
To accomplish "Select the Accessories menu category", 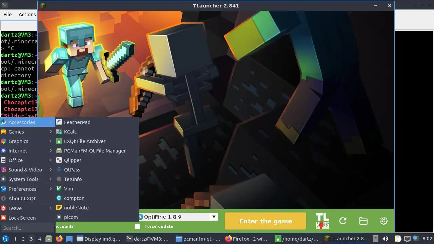I will point(28,122).
